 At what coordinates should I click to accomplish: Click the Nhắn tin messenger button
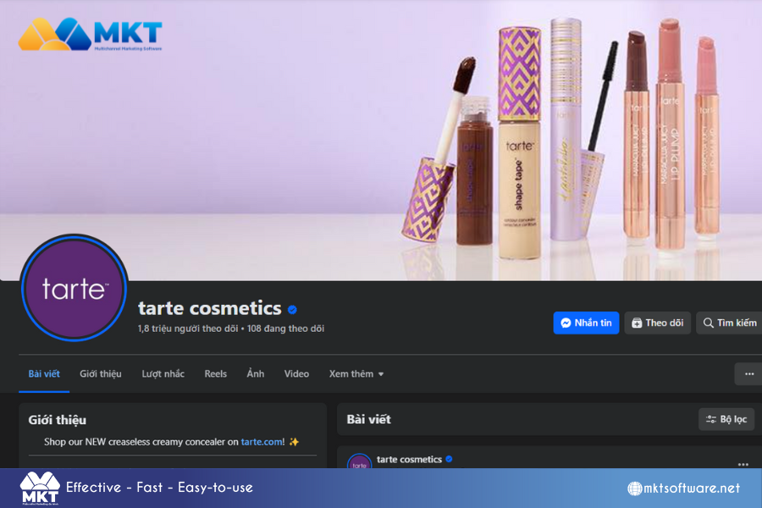click(586, 323)
